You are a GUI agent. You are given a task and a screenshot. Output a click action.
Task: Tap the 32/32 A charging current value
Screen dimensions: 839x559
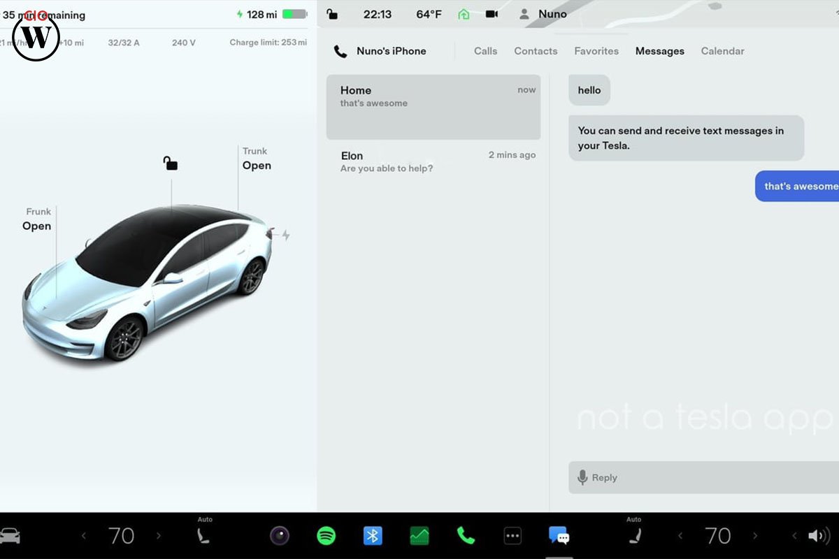pos(124,43)
